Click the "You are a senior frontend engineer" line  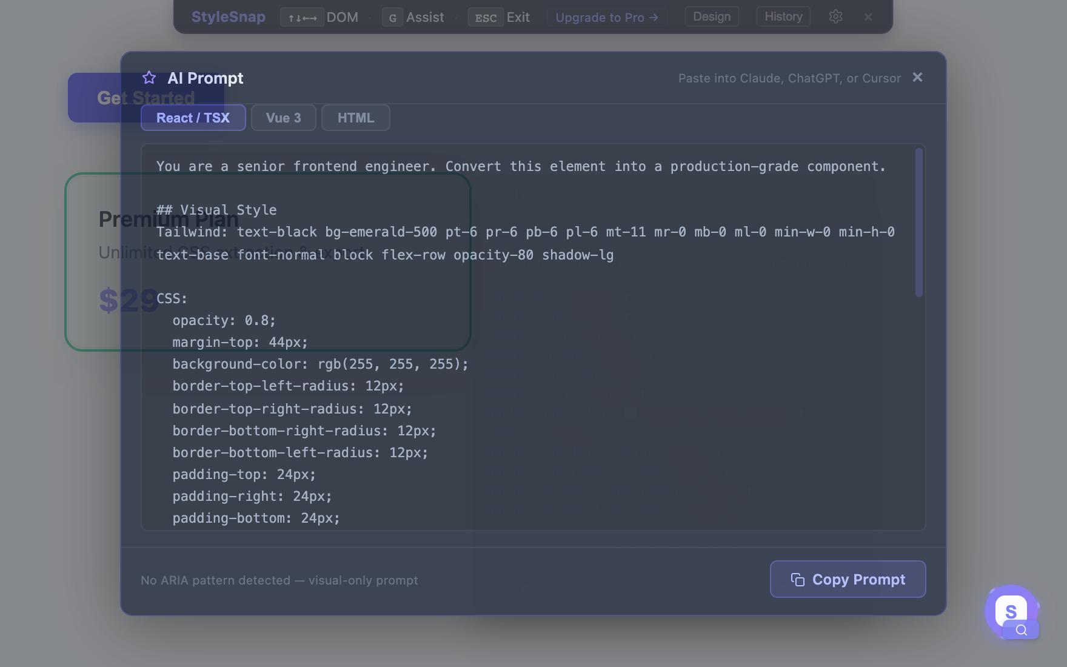521,166
